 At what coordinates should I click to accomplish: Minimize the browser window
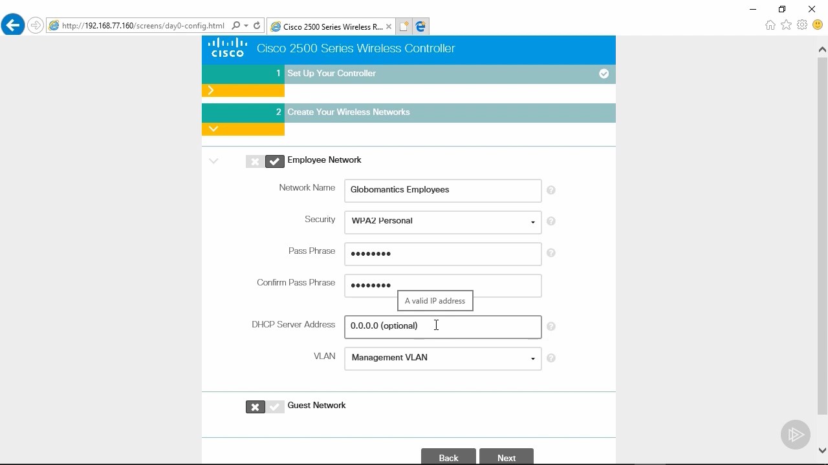(753, 9)
